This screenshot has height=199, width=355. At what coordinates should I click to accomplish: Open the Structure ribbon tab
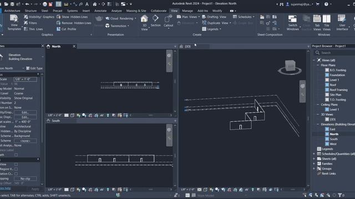pyautogui.click(x=31, y=11)
